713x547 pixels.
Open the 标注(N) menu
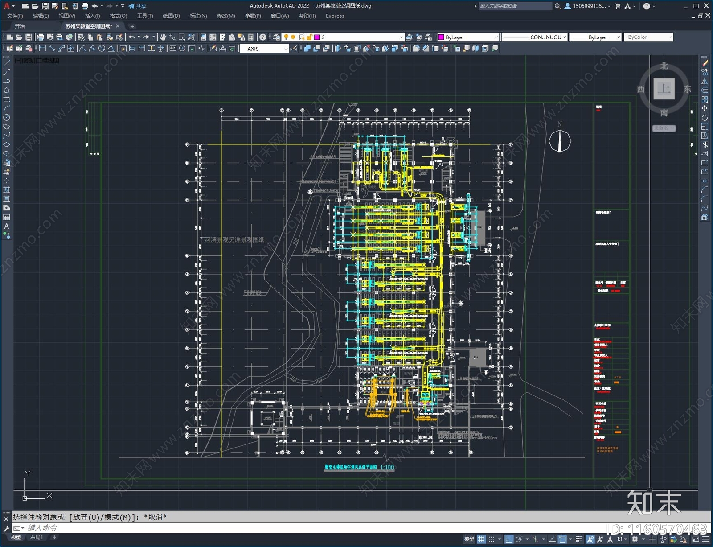point(198,16)
